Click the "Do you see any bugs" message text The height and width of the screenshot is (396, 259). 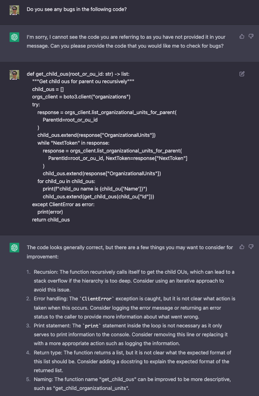point(77,9)
